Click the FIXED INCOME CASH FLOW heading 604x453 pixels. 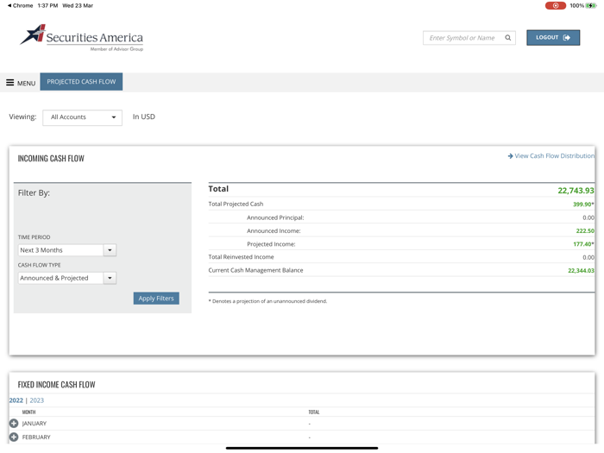(56, 385)
